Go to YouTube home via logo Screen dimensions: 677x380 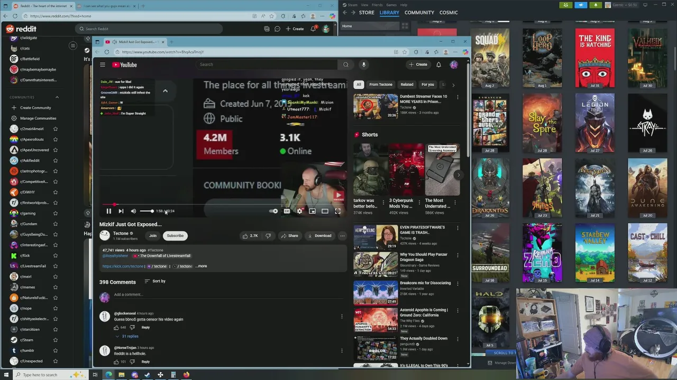click(125, 64)
